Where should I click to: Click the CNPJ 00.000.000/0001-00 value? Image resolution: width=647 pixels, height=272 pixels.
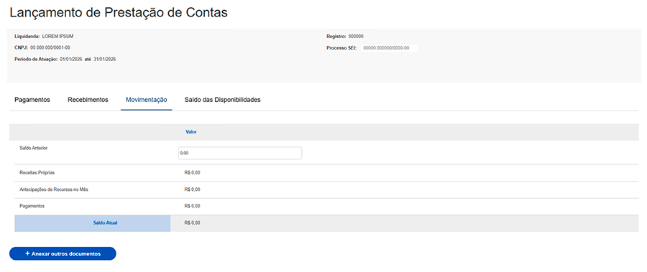(x=50, y=48)
